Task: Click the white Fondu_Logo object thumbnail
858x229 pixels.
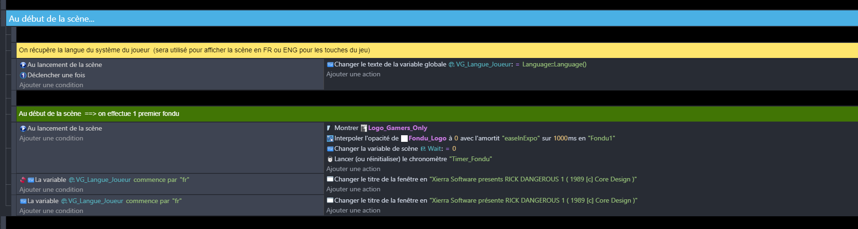Action: (x=404, y=139)
